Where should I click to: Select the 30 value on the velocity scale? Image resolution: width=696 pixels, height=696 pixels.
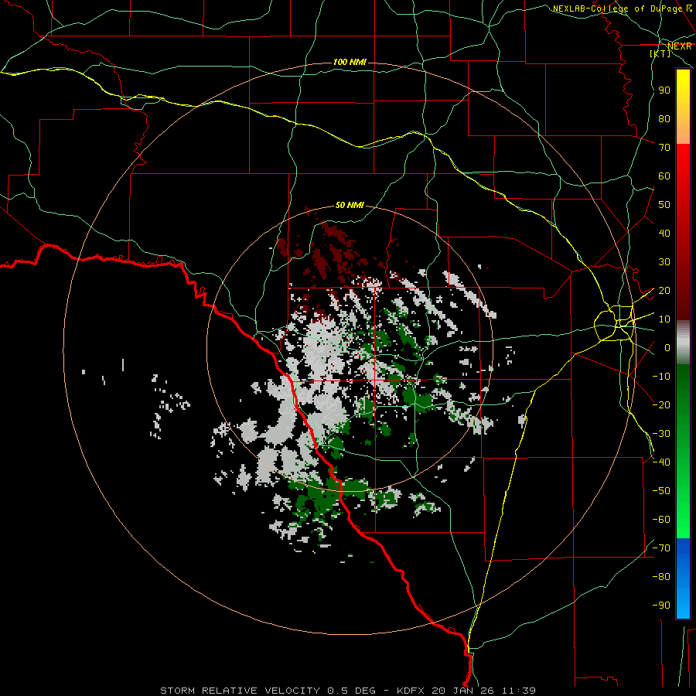(x=664, y=262)
